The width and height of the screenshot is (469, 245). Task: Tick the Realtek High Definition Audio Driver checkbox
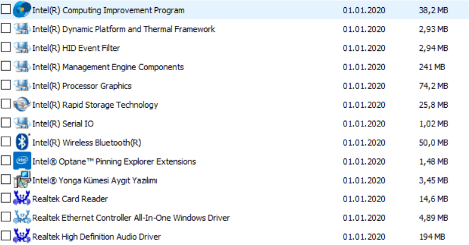coord(5,235)
